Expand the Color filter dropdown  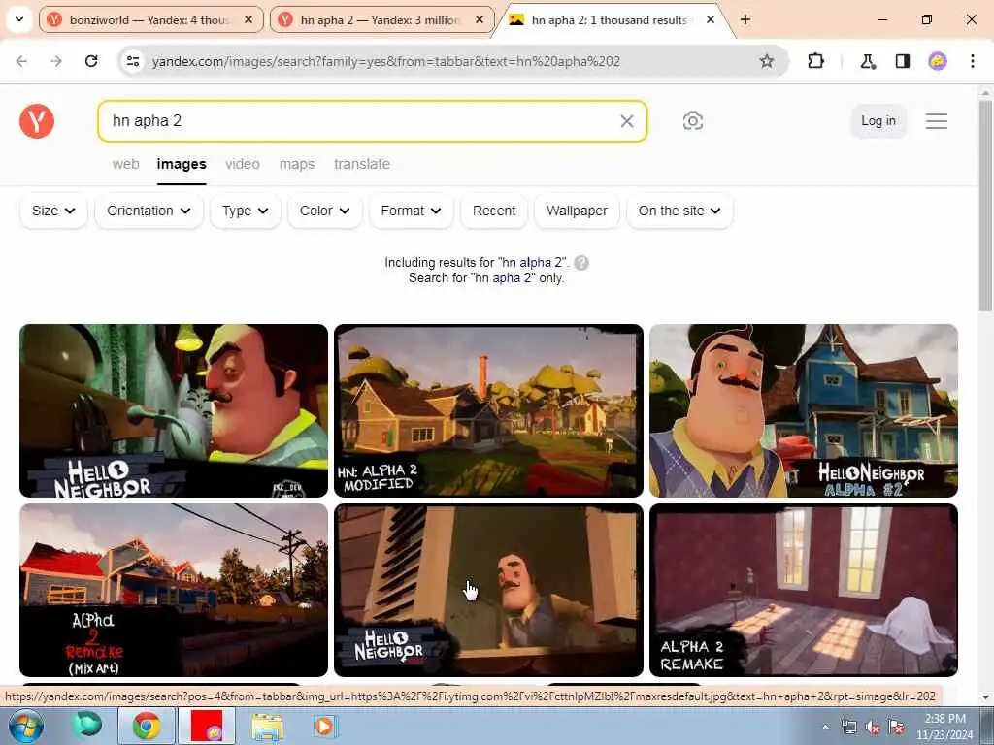click(324, 211)
